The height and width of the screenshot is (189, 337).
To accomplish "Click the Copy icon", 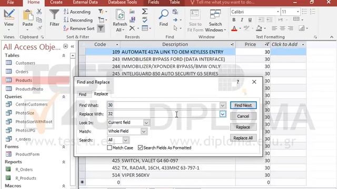I will point(39,20).
